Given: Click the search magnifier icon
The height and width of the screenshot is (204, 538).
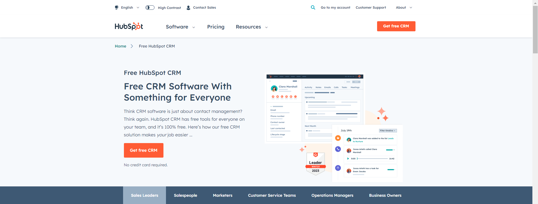Looking at the screenshot, I should pos(313,8).
